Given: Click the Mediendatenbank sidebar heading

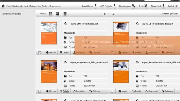Looking at the screenshot, I should tap(12, 14).
